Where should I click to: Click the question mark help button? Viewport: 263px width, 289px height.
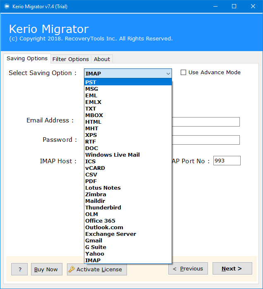[19, 269]
